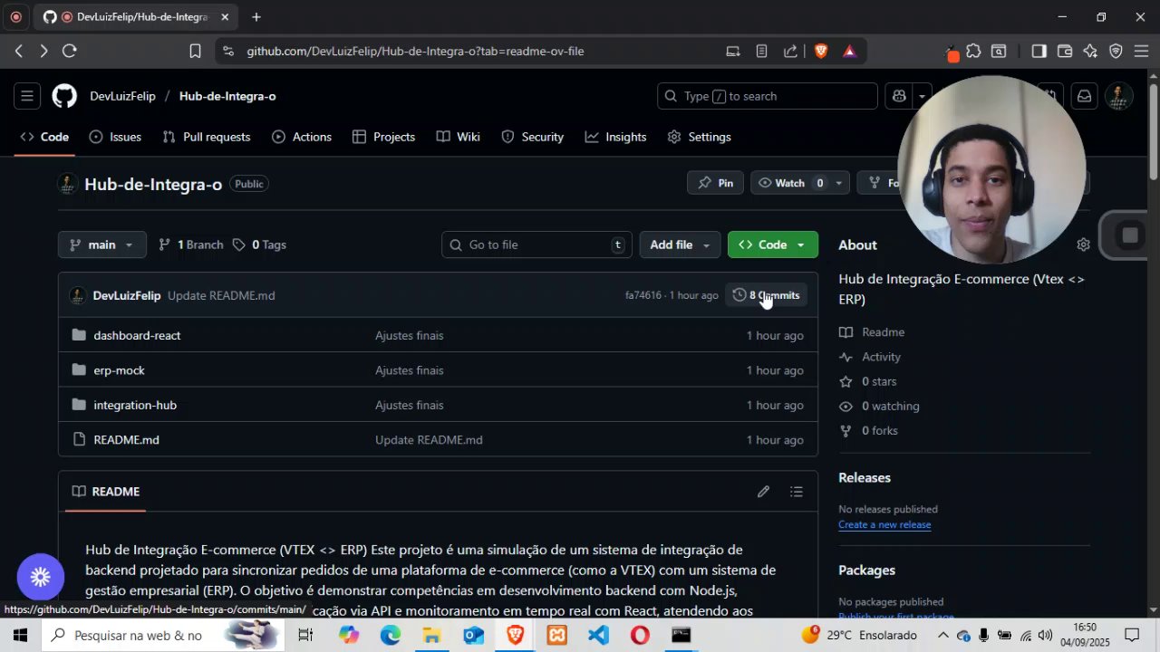The image size is (1160, 652).
Task: Open the GitHub hamburger navigation menu
Action: pyautogui.click(x=27, y=96)
